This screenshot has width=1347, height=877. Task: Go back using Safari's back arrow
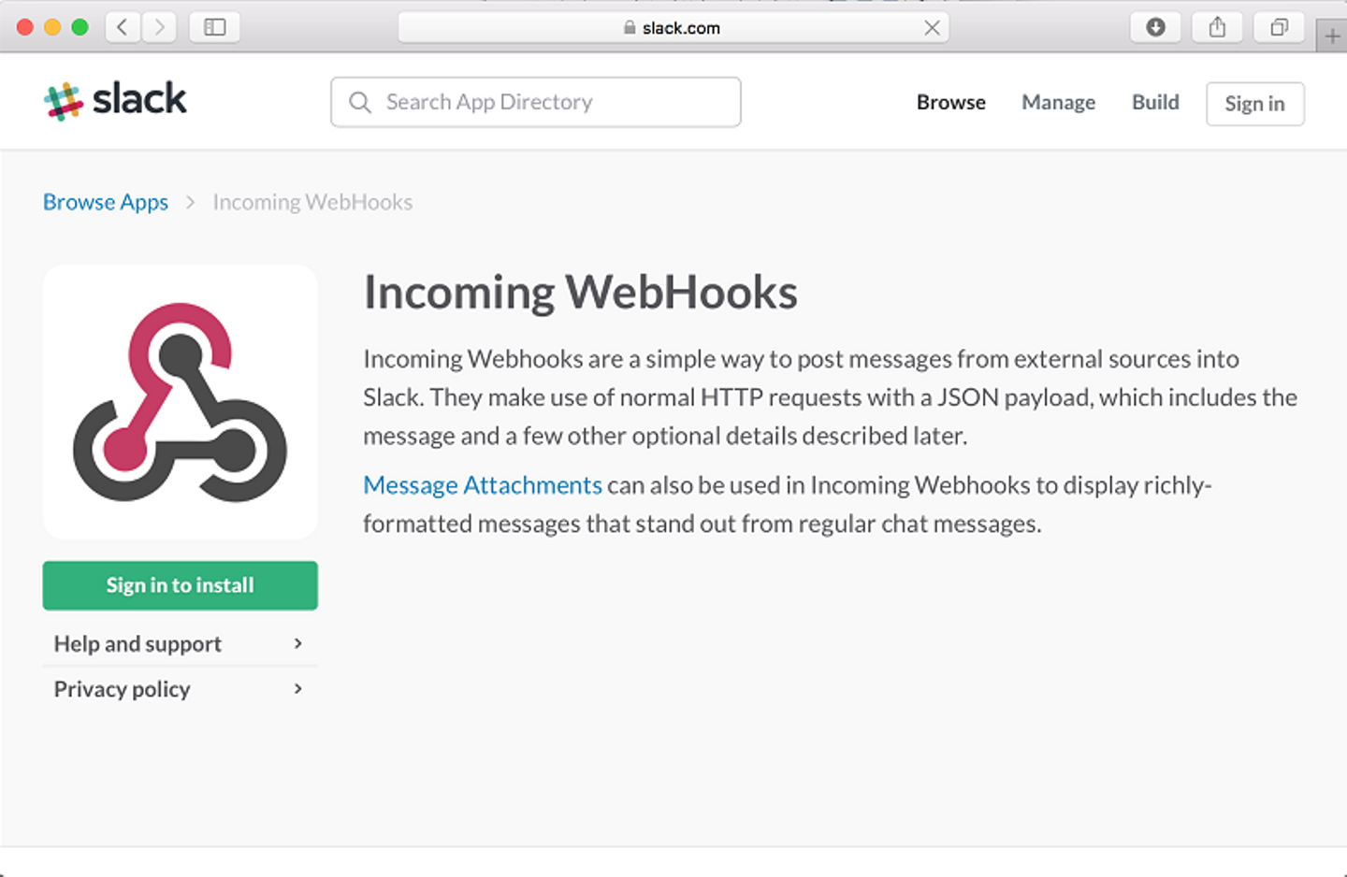(x=123, y=27)
